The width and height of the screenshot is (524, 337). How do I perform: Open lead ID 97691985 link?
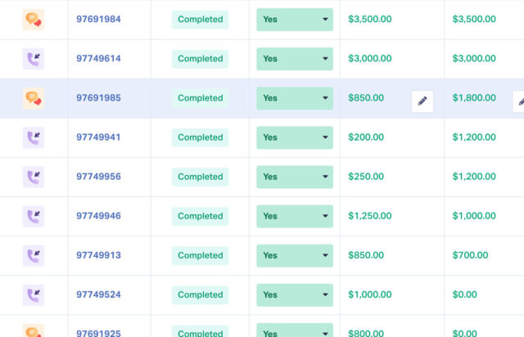(98, 98)
